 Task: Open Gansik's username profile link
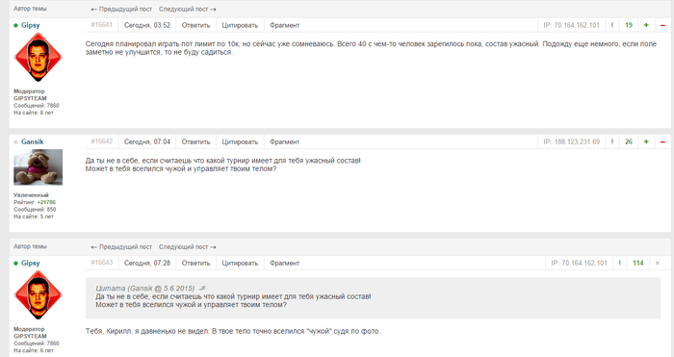[32, 141]
